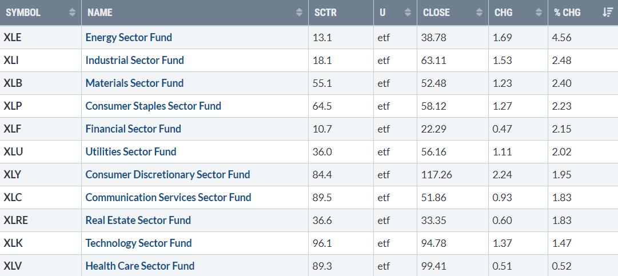Select the Technology Sector Fund link
Image resolution: width=618 pixels, height=276 pixels.
pyautogui.click(x=138, y=243)
